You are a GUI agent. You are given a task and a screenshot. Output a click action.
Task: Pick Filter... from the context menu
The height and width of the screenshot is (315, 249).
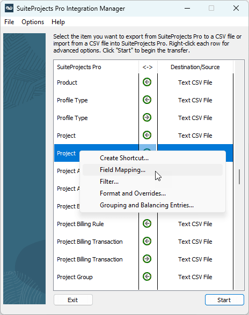pos(152,182)
